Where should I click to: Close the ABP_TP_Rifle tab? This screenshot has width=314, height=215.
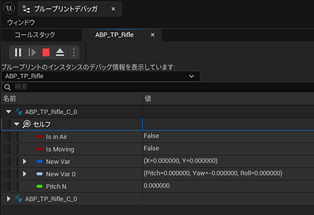153,35
